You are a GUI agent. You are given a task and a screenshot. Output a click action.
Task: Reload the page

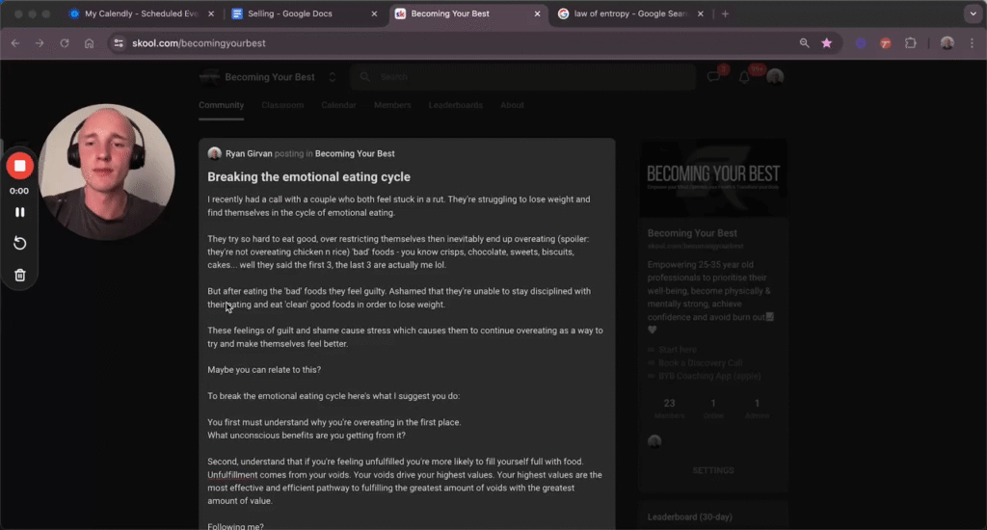pyautogui.click(x=65, y=43)
